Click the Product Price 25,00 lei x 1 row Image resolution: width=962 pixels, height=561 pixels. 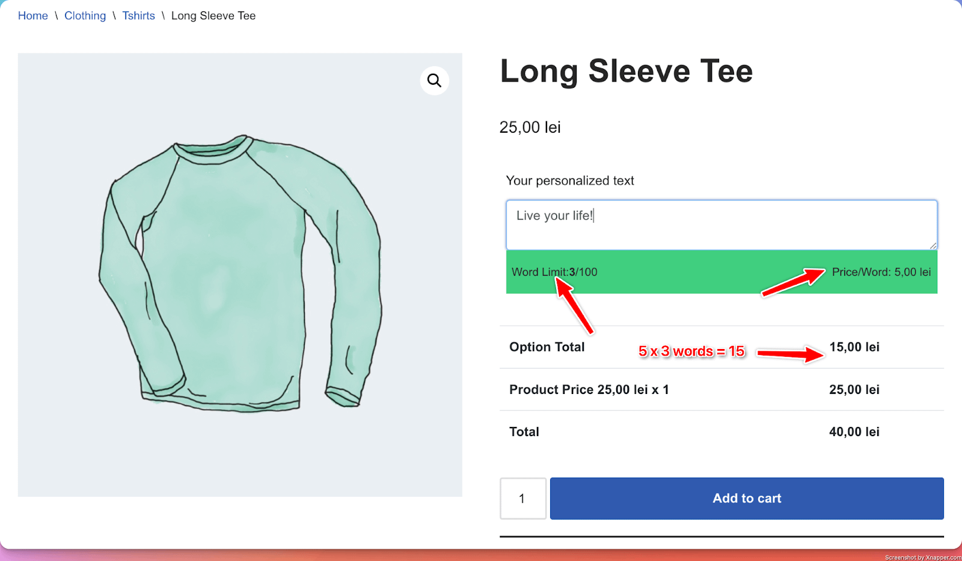[x=589, y=390]
